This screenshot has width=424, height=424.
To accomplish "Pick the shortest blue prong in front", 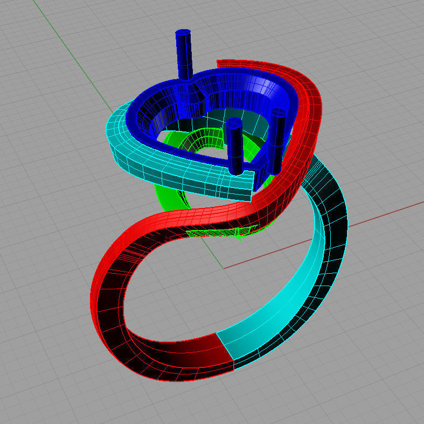I will 235,147.
